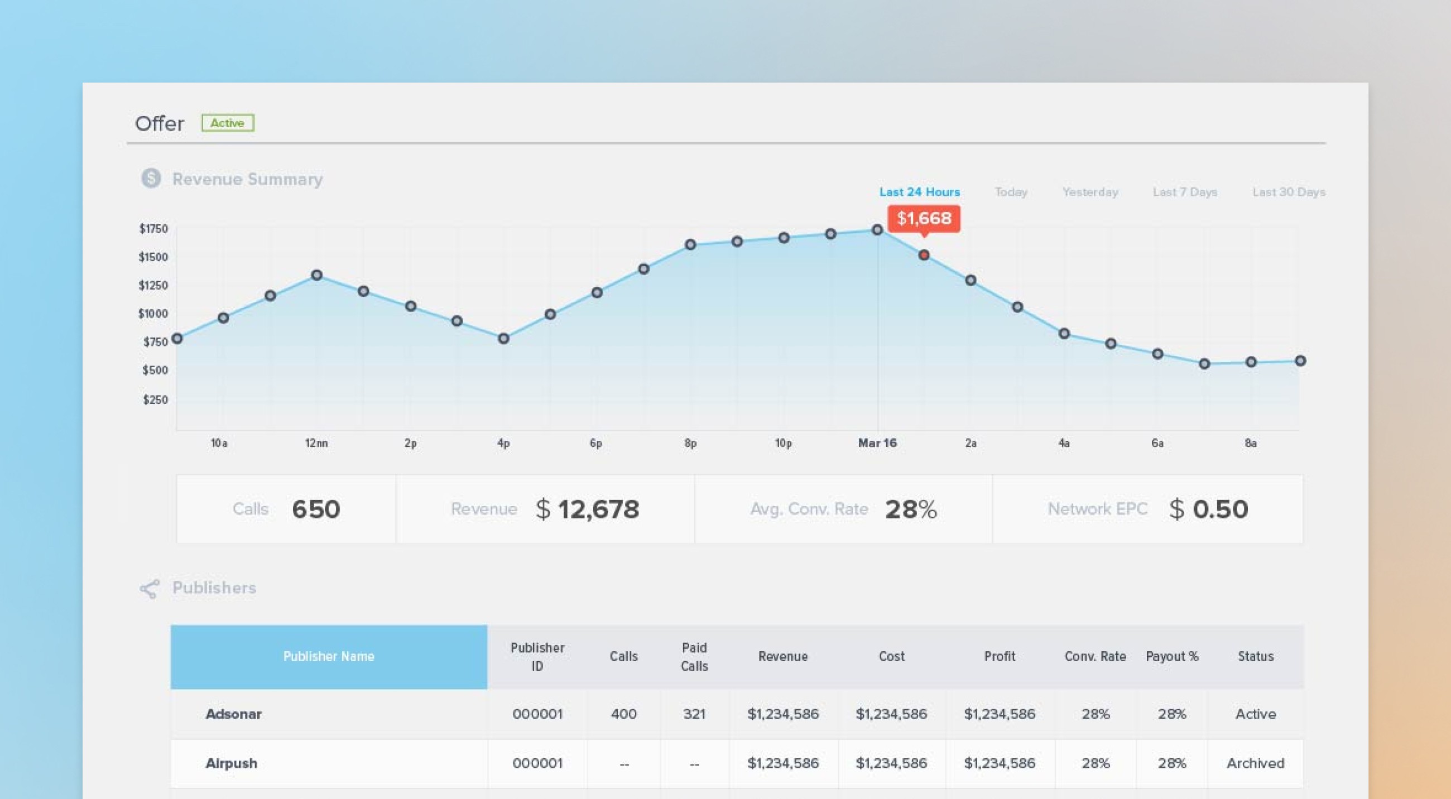Click Adsonar's Publisher ID 000001

(x=537, y=714)
